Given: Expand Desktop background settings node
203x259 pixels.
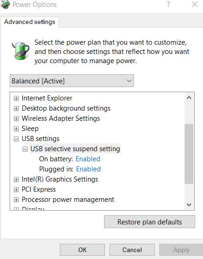Looking at the screenshot, I should coord(16,108).
